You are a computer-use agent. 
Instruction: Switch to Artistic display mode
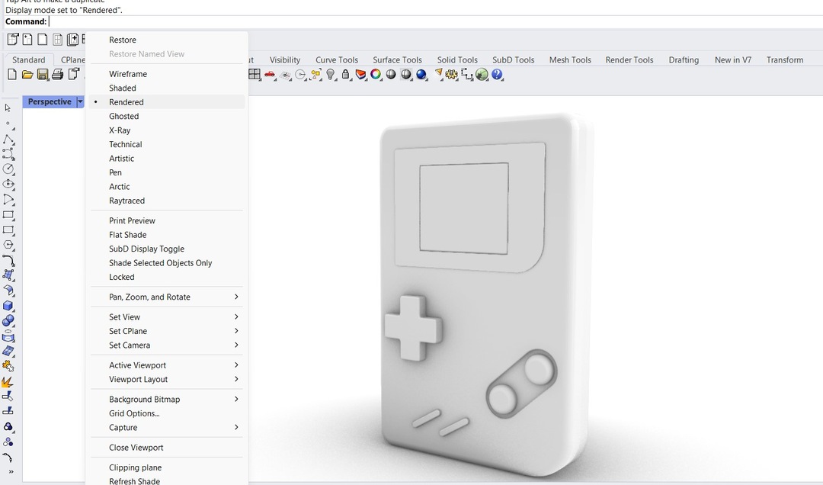(x=167, y=159)
